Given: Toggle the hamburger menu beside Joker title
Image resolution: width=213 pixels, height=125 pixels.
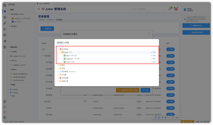Looking at the screenshot, I should click(x=39, y=9).
